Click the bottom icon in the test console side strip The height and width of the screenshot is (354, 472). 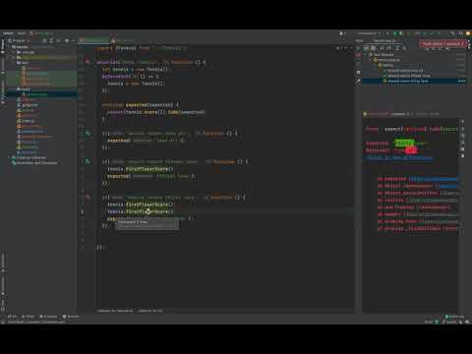(462, 155)
